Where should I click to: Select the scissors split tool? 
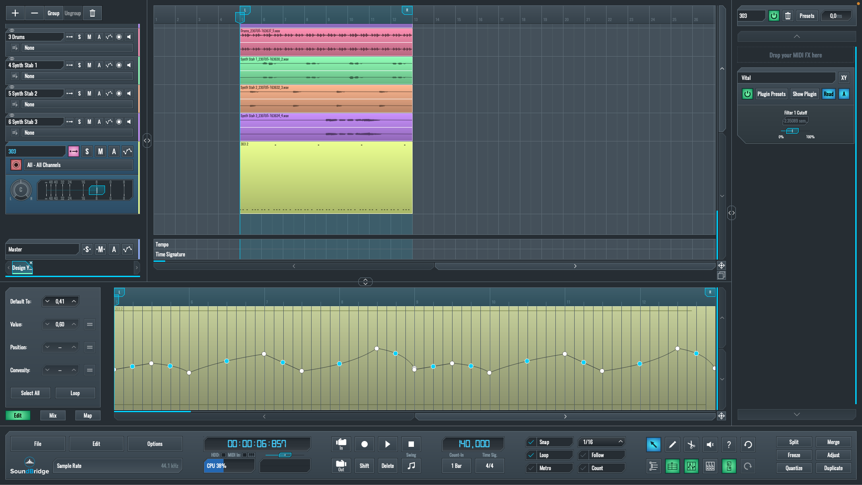[691, 445]
